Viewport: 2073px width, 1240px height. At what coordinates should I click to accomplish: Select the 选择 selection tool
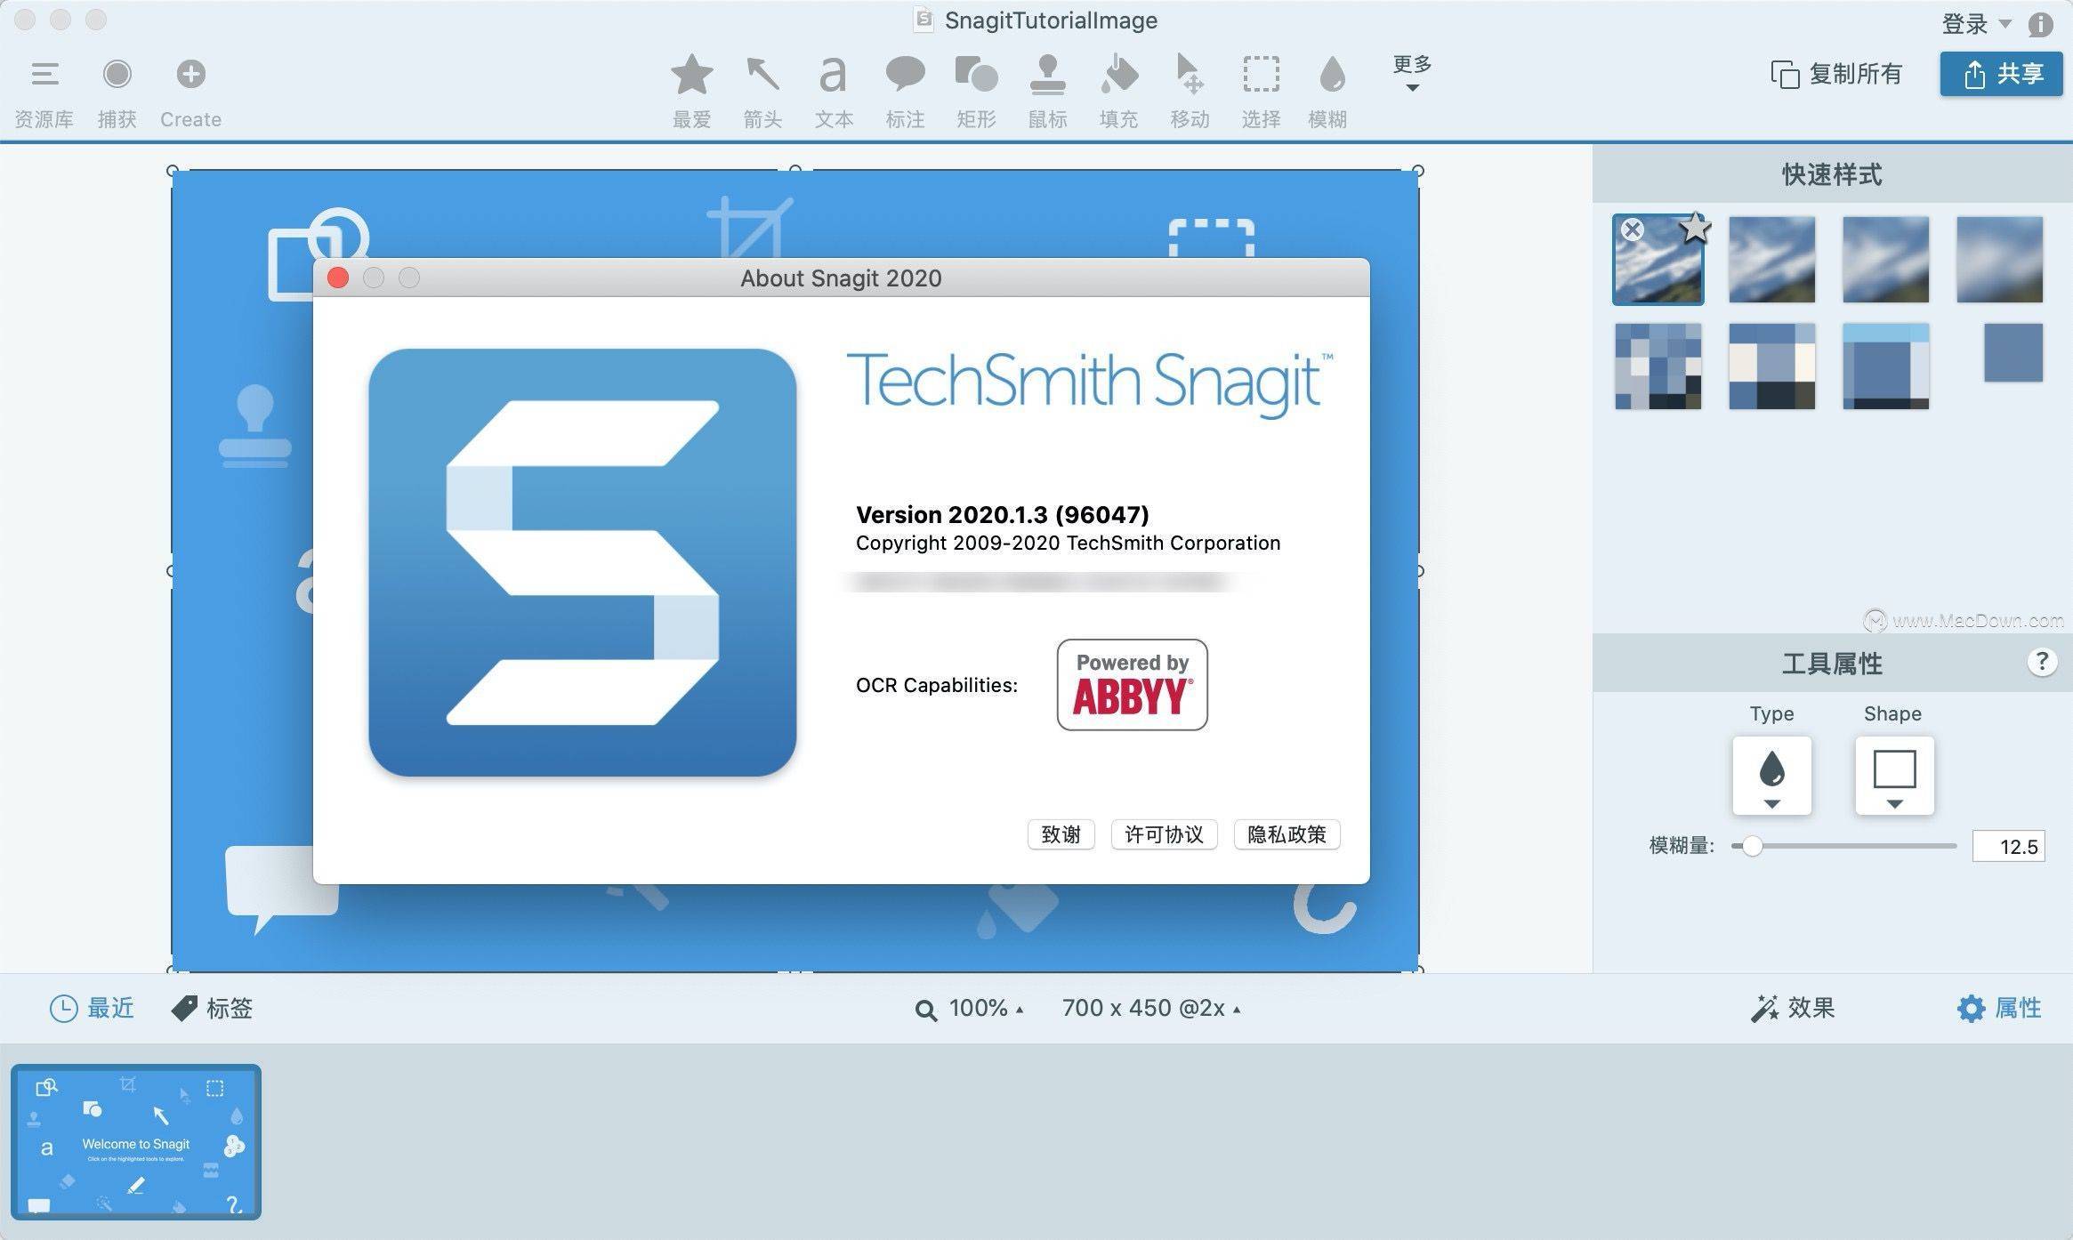(1261, 92)
